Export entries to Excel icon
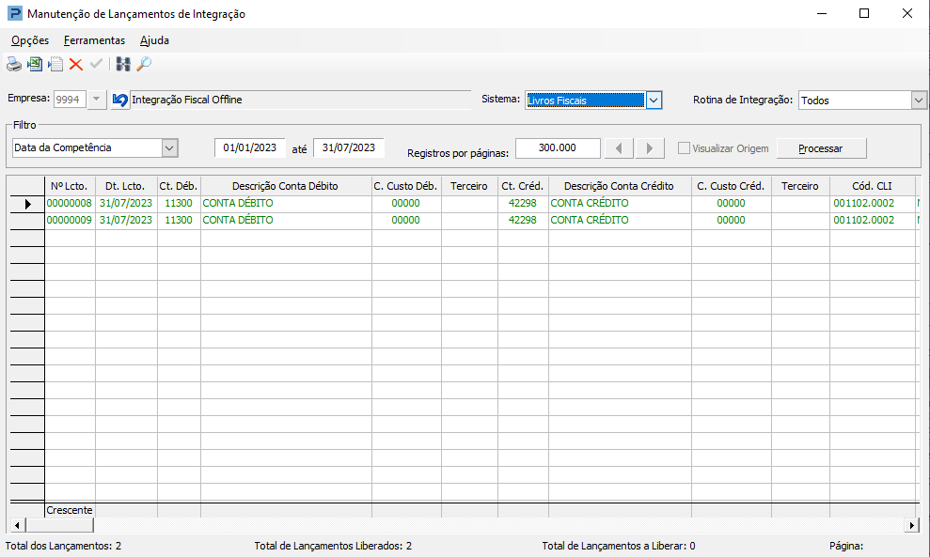Screen dimensions: 930x557 pos(35,64)
